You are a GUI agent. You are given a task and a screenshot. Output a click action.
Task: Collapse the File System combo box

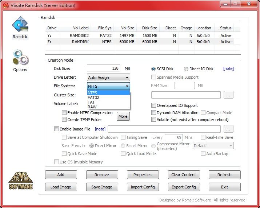coord(108,86)
